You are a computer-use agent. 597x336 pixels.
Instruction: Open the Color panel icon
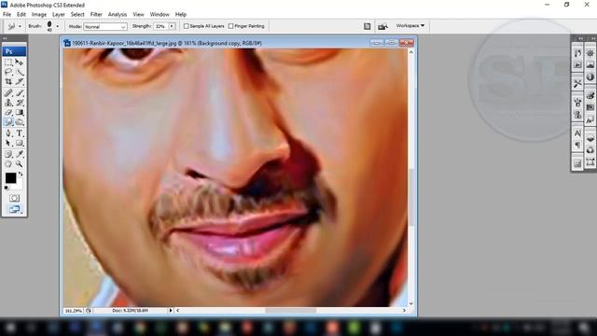click(x=590, y=95)
